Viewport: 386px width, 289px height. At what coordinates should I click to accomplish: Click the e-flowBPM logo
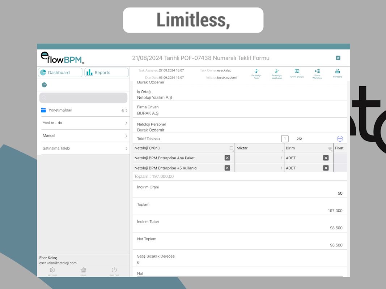(x=62, y=58)
